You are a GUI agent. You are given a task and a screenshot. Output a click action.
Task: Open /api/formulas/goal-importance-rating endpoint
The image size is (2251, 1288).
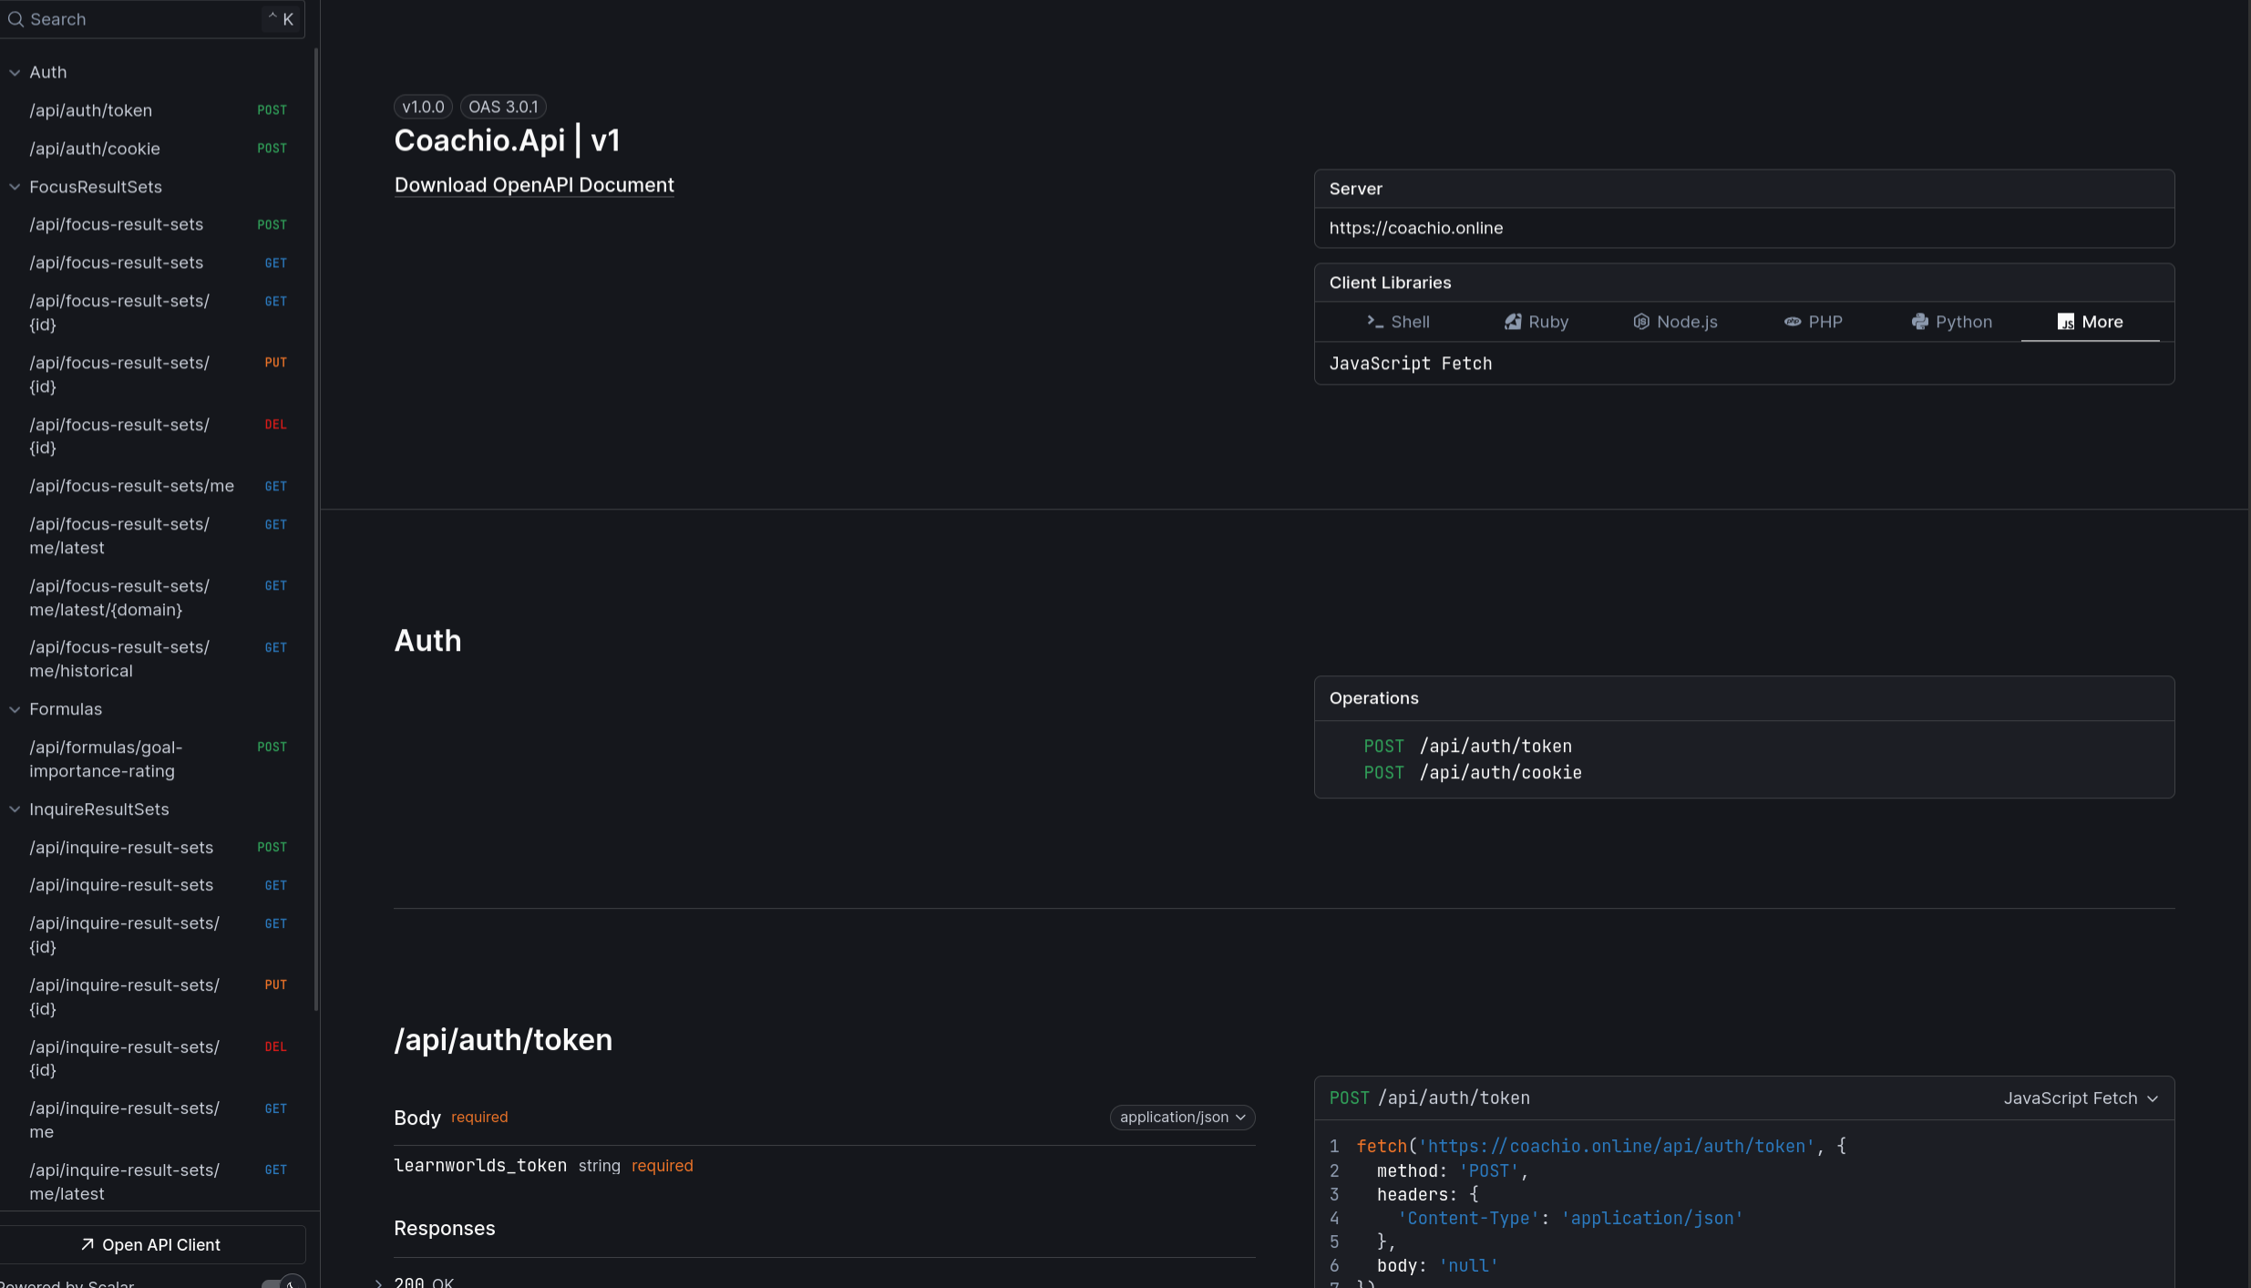[x=157, y=759]
